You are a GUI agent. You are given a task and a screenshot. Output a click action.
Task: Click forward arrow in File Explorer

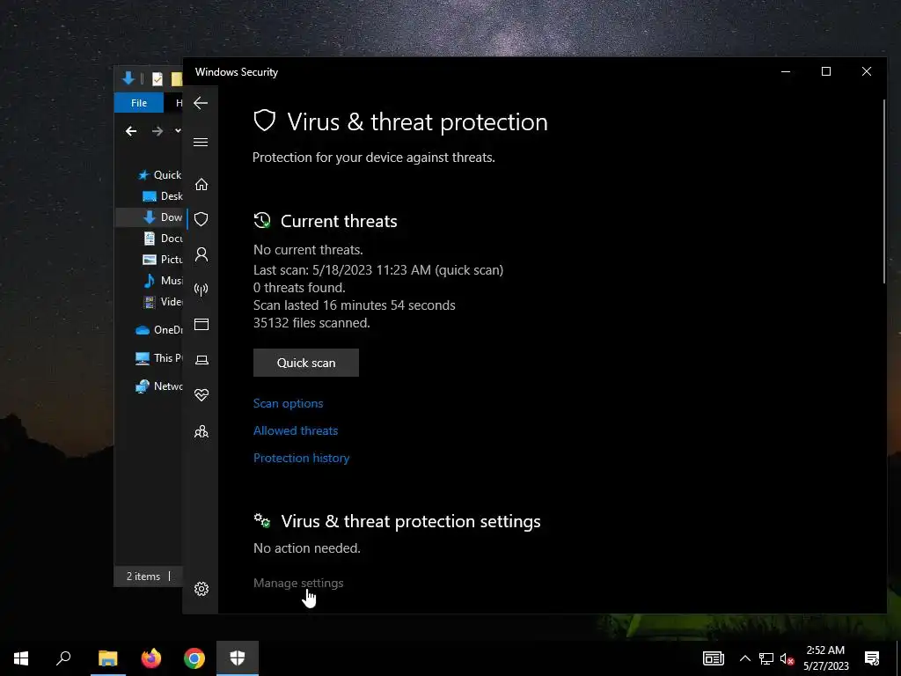(157, 131)
